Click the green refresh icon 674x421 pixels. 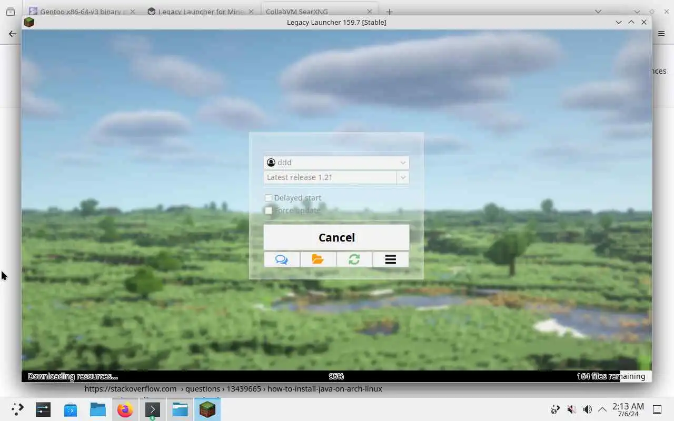point(354,259)
